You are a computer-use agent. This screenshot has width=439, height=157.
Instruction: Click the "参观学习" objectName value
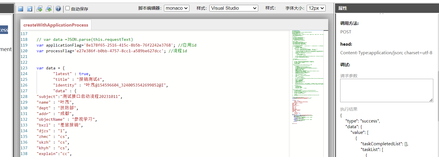point(84,119)
